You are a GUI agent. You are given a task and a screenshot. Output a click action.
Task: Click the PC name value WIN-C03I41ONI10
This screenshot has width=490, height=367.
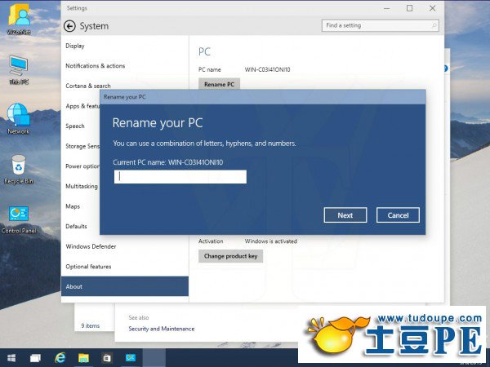click(268, 69)
